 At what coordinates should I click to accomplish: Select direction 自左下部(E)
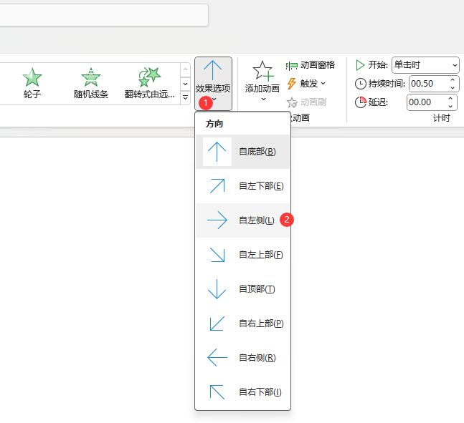coord(242,186)
